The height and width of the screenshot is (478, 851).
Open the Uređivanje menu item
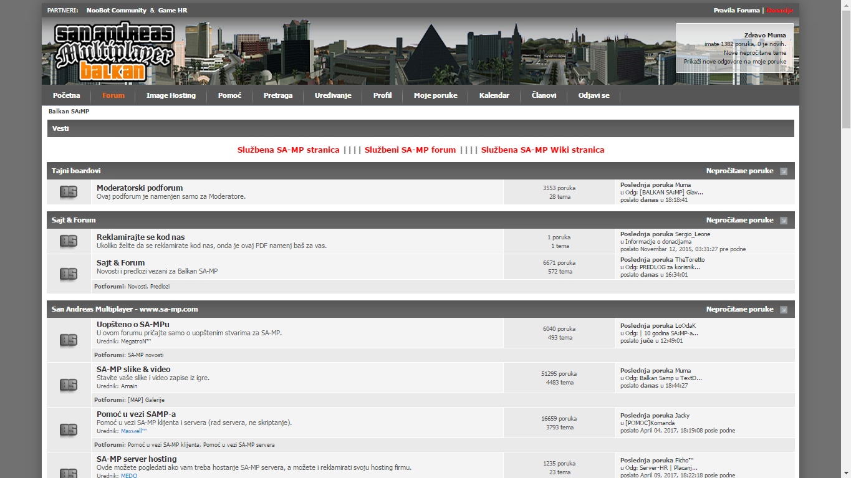(333, 95)
